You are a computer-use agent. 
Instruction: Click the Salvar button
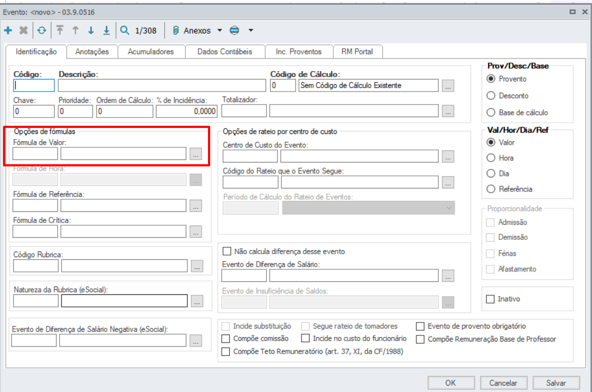pos(556,383)
